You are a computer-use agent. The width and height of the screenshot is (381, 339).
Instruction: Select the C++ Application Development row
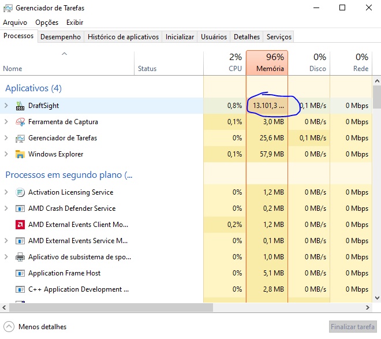click(75, 289)
